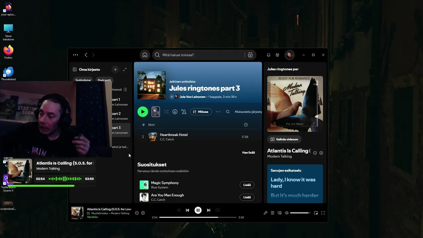Click the playlist preview cover next to play
423x238 pixels.
click(156, 112)
